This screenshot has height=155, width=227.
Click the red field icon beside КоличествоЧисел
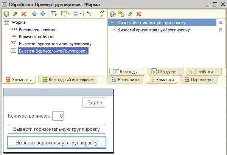14,36
